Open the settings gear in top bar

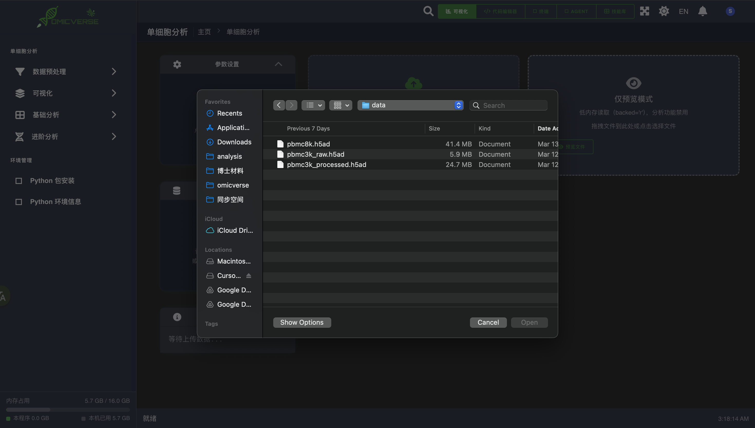click(x=664, y=11)
